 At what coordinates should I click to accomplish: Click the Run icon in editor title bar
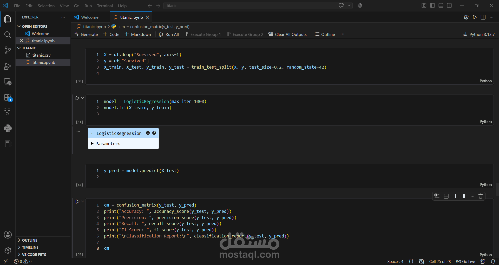point(475,17)
